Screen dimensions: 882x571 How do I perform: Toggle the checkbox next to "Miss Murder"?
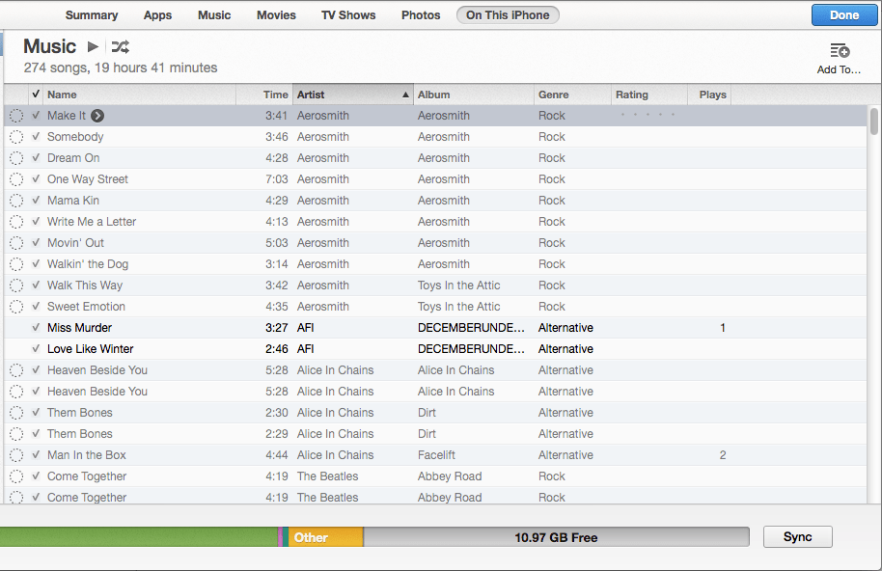(x=36, y=327)
